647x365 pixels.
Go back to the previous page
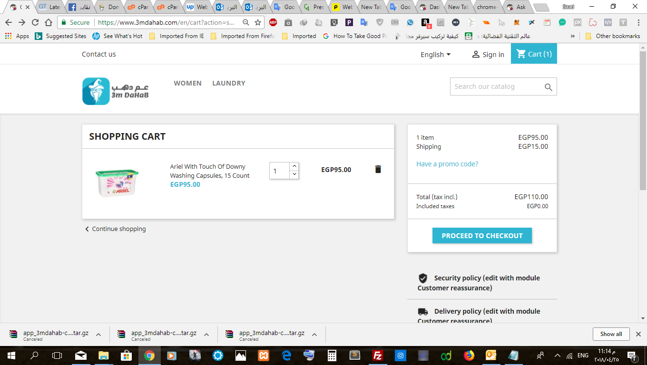coord(9,22)
